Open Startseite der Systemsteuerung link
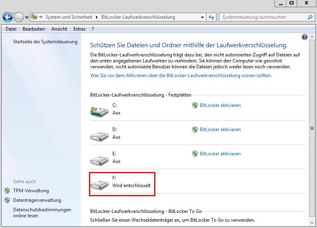 tap(45, 42)
